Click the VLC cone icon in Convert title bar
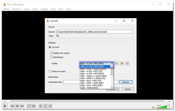Viewport: 175px width, 111px height. pos(48,21)
